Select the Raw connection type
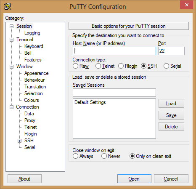 (x=75, y=66)
